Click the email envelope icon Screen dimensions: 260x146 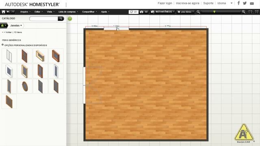252,3
